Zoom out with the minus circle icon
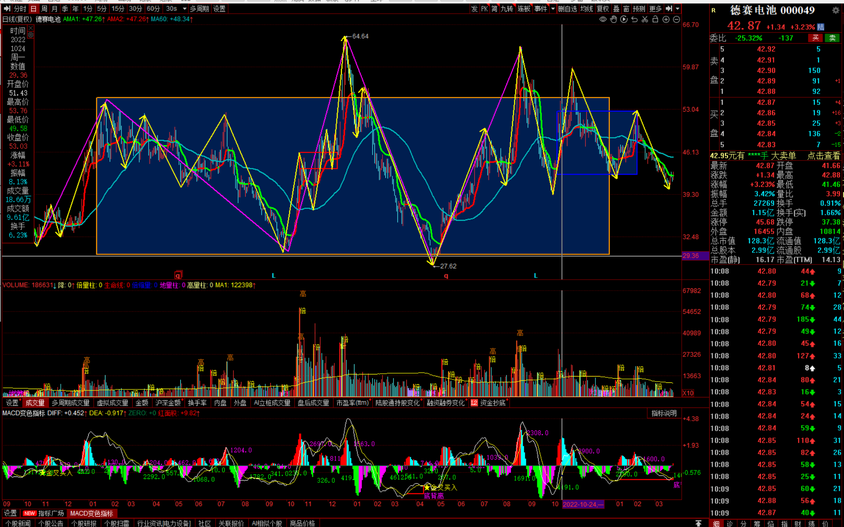The width and height of the screenshot is (844, 527). tap(677, 19)
